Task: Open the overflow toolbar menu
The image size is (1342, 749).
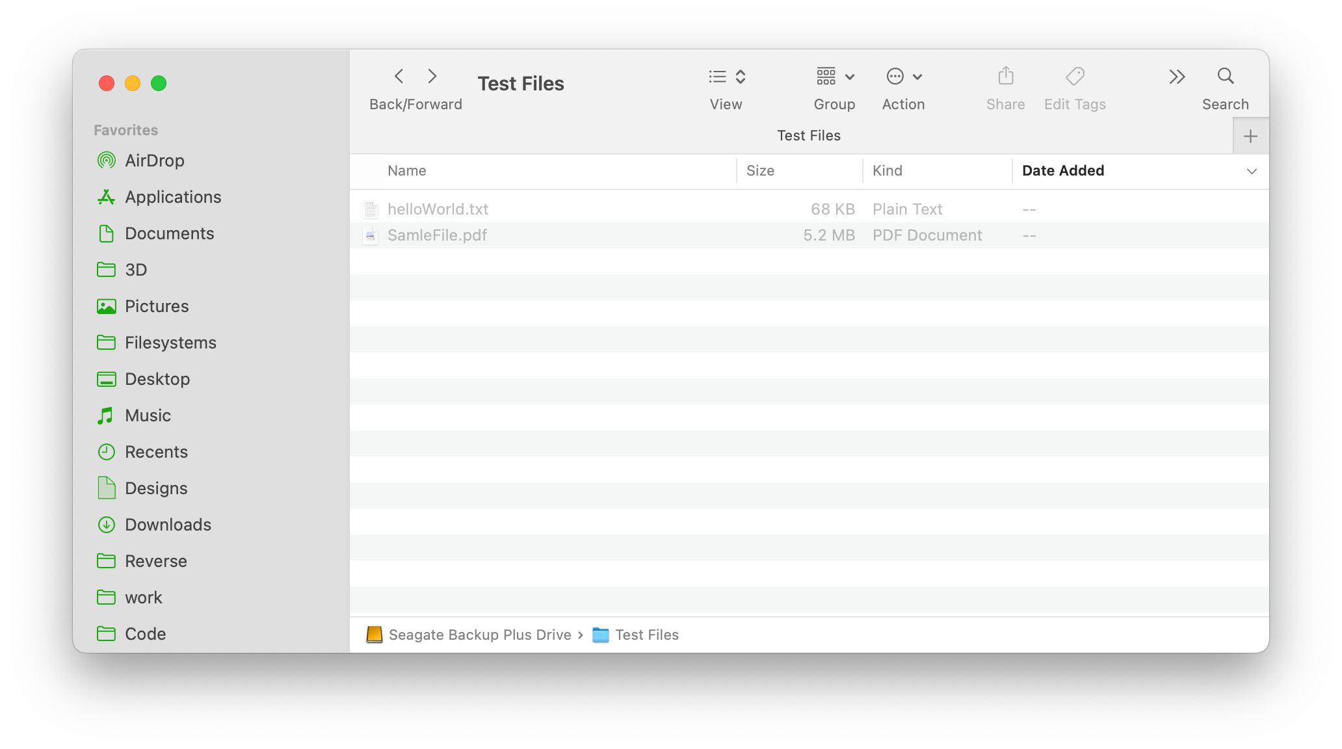Action: click(x=1176, y=76)
